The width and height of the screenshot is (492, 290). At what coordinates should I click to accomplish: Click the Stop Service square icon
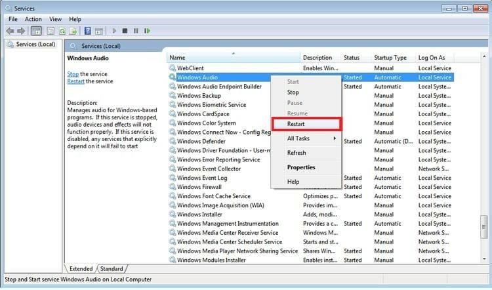tap(125, 31)
